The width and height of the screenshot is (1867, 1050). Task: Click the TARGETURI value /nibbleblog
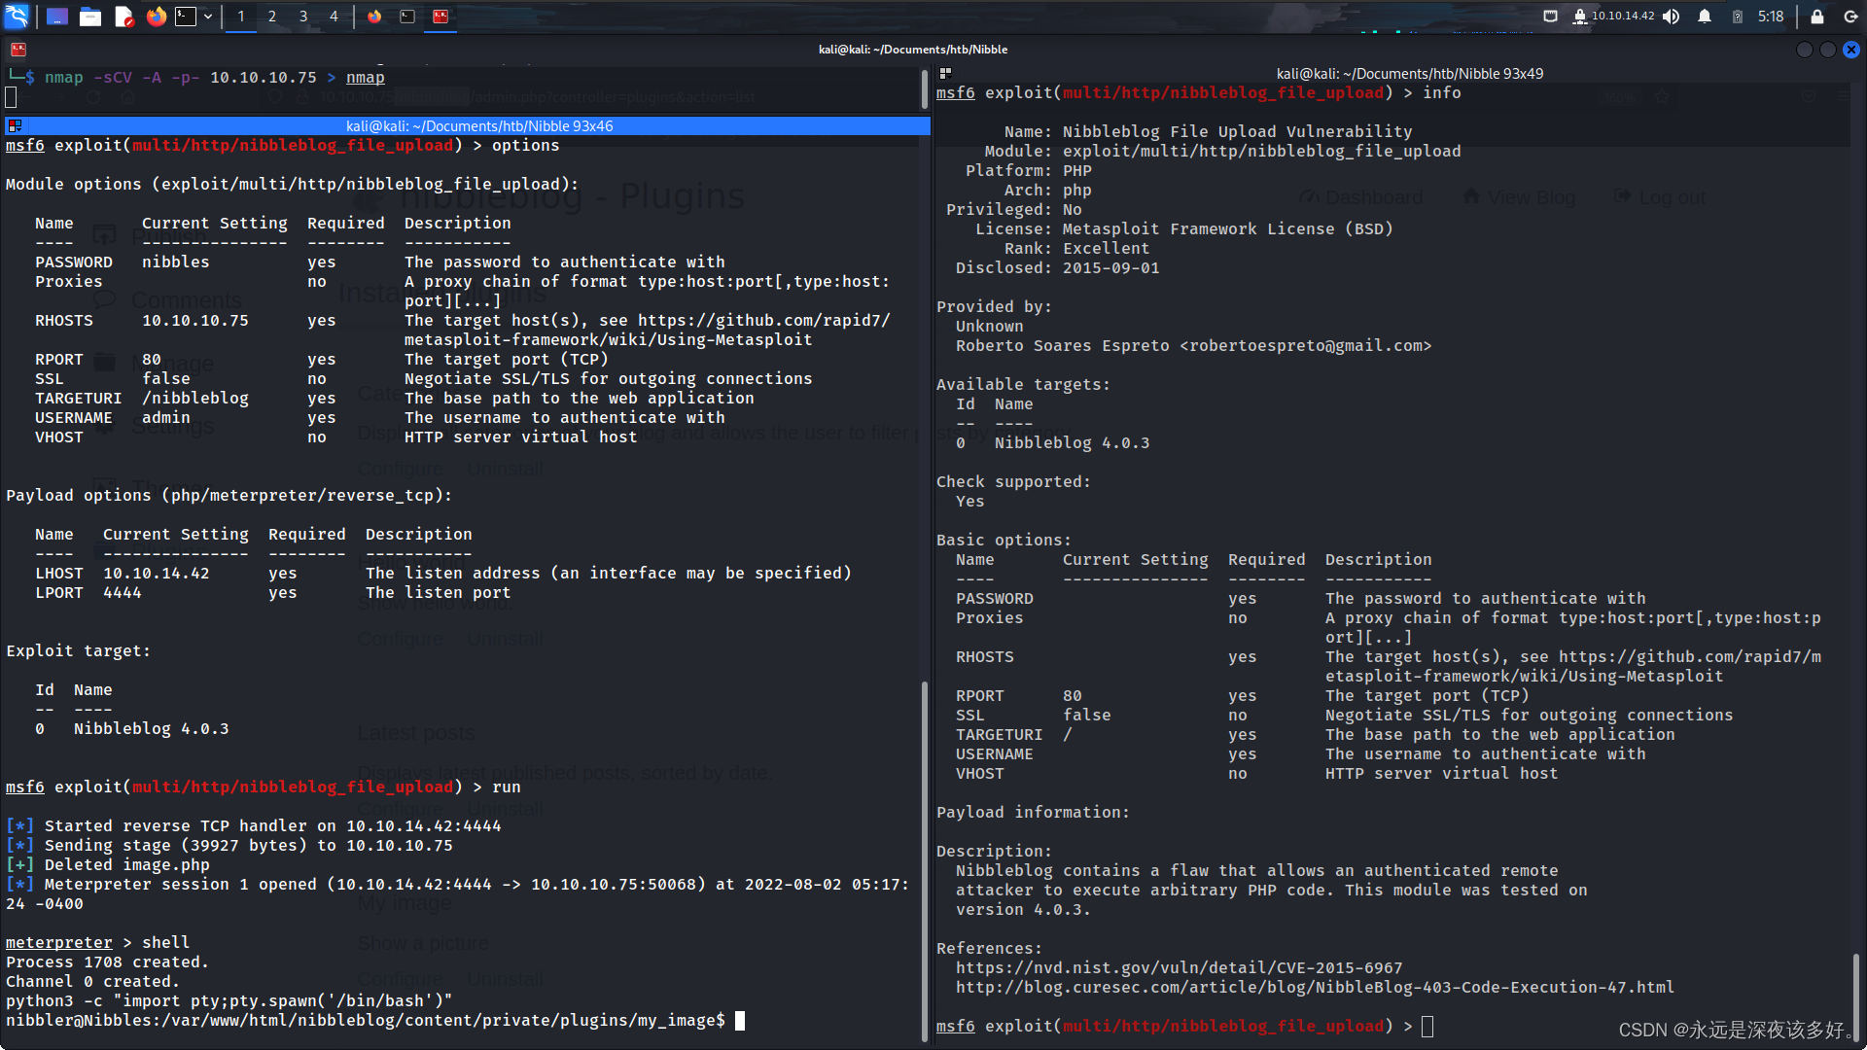pos(195,399)
